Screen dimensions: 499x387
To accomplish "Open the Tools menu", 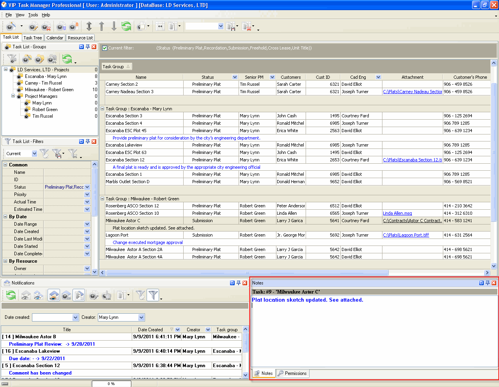I will pos(33,15).
